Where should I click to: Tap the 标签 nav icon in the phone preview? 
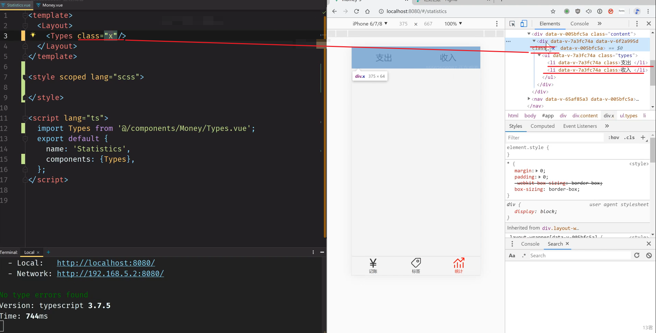point(416,266)
